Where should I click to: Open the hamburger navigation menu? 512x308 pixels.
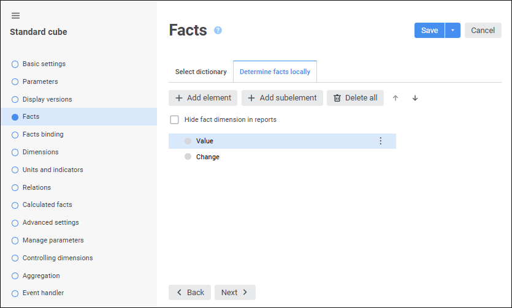tap(16, 15)
